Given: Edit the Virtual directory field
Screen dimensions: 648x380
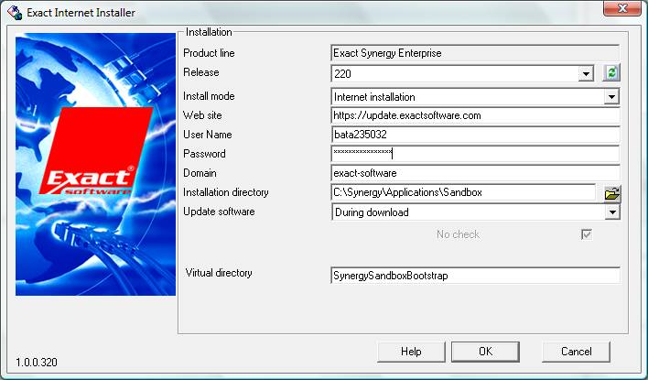Looking at the screenshot, I should (x=475, y=276).
